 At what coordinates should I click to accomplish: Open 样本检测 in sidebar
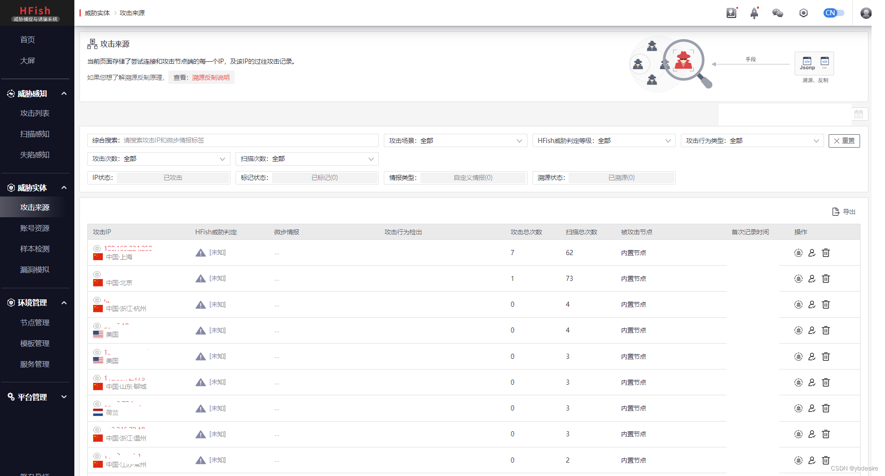[35, 249]
